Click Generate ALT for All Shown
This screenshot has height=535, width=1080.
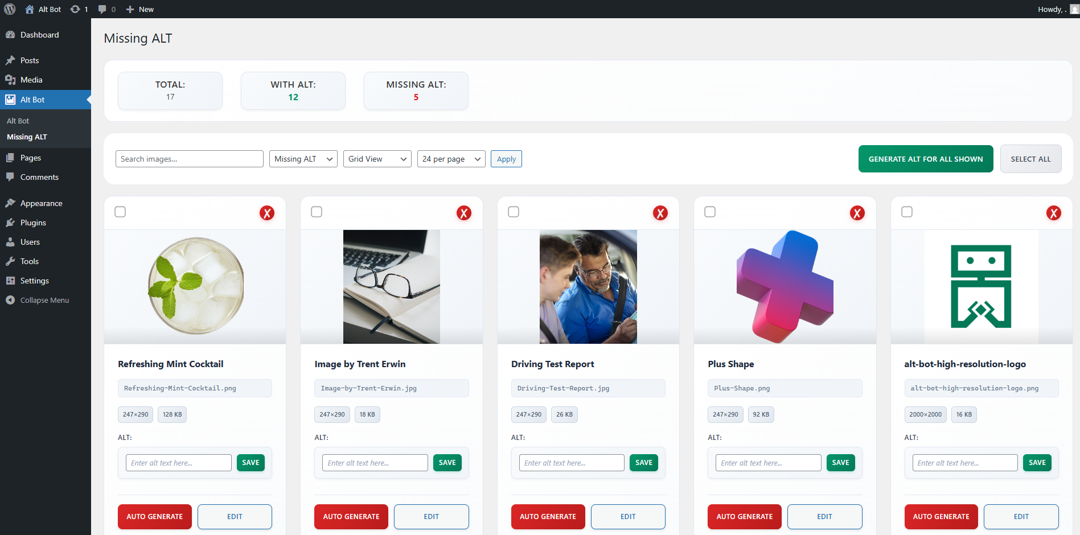point(925,159)
